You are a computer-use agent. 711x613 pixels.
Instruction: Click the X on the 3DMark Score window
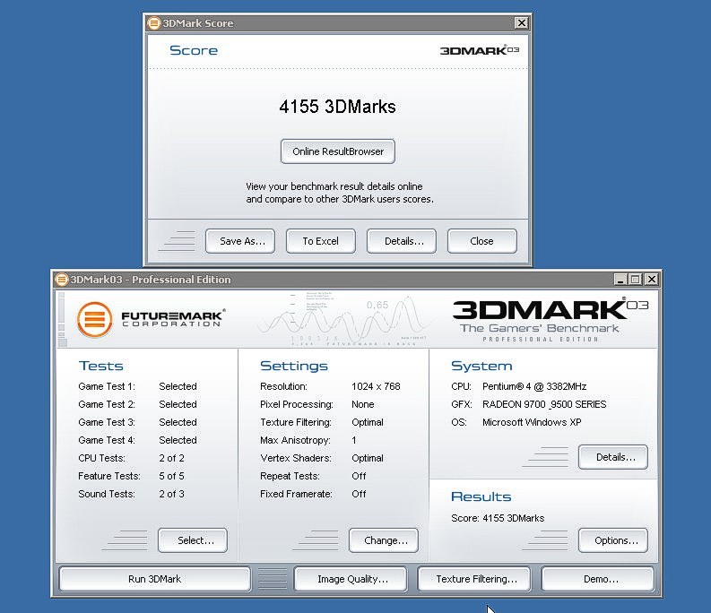[522, 22]
